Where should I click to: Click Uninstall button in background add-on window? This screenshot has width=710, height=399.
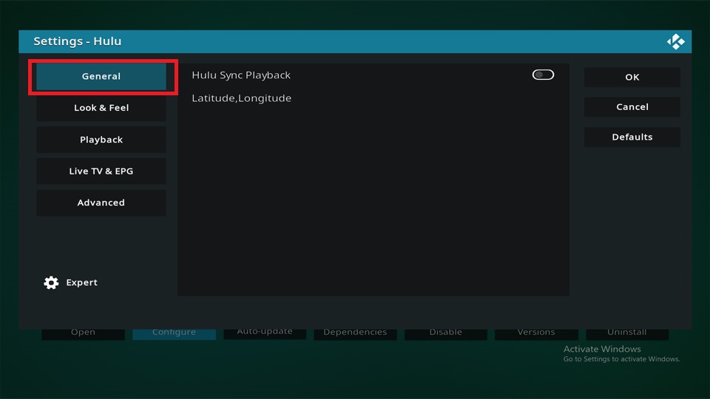627,334
